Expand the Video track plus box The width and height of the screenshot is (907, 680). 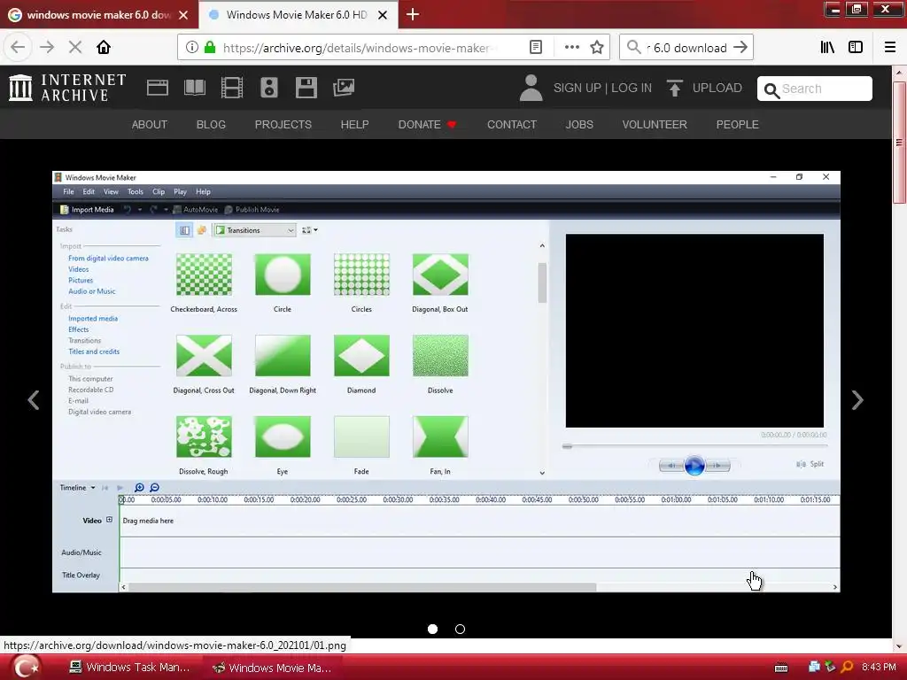pos(109,520)
